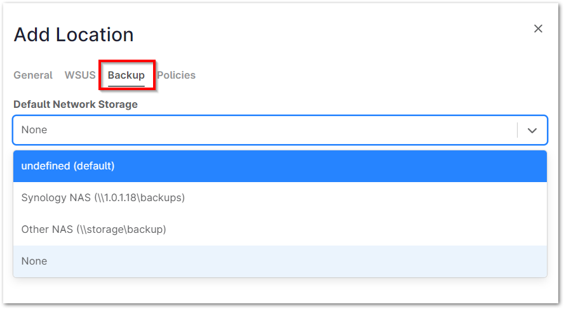Click the Default Network Storage label

tap(76, 104)
